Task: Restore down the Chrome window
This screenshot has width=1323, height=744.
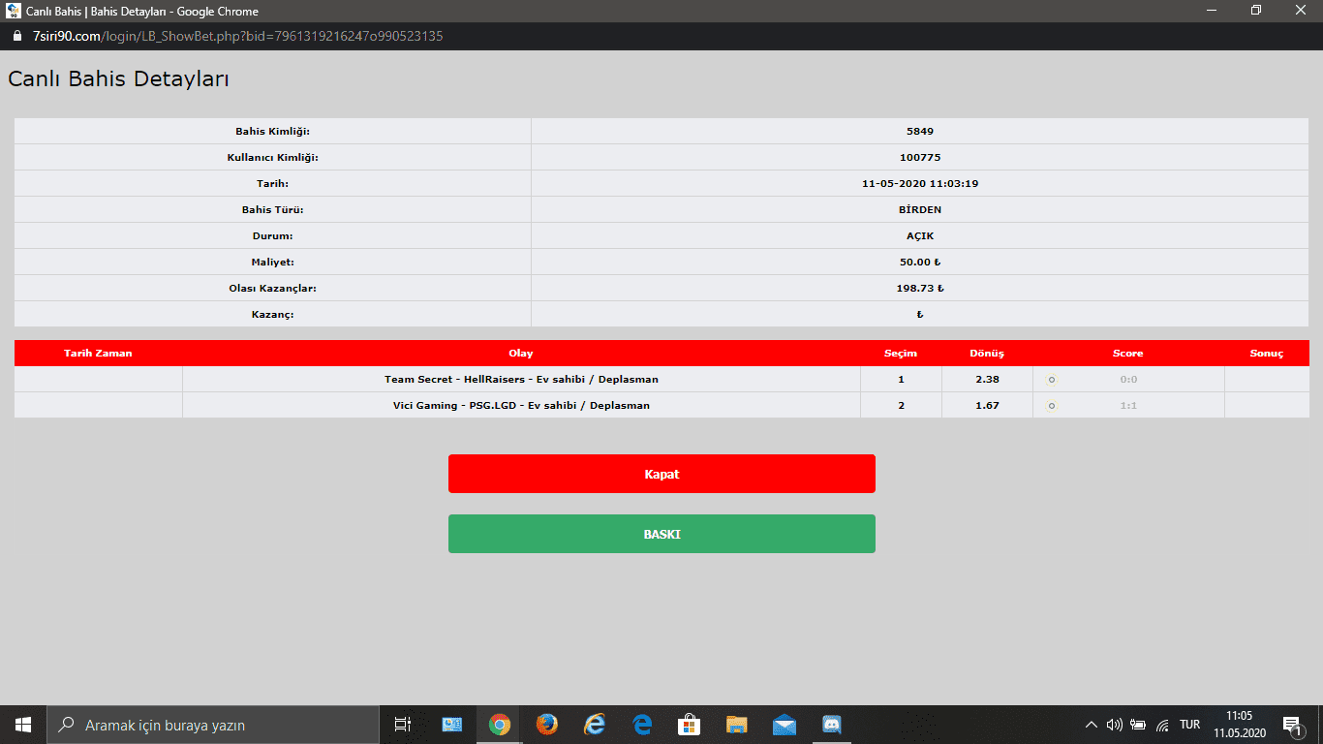Action: tap(1256, 11)
